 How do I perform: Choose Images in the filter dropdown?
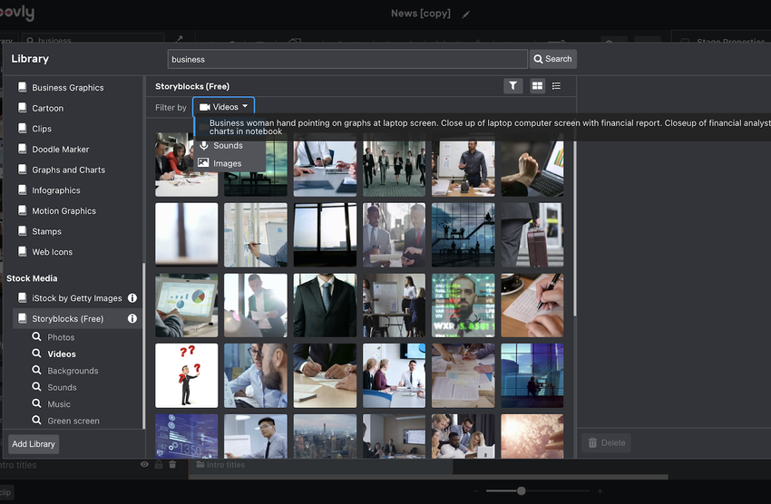pos(227,163)
